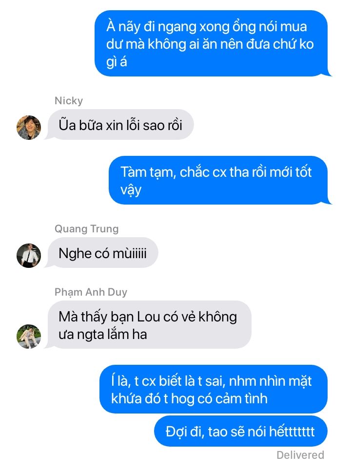351x470 pixels.
Task: Click the word 'vậy' in 'Tàm tạm' bubble
Action: [131, 190]
